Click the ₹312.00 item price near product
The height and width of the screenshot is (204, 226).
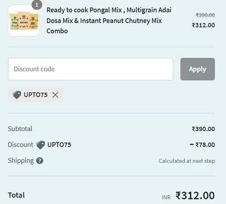203,25
